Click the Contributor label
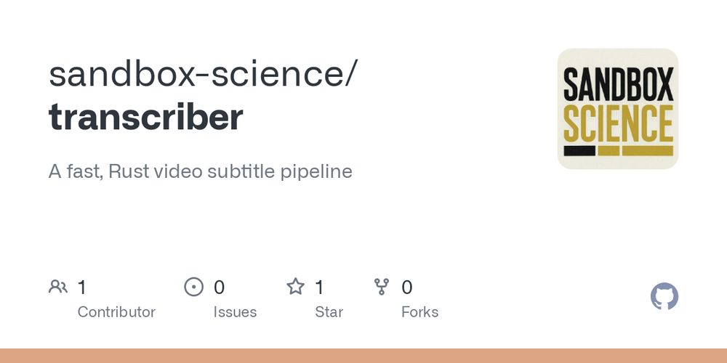Viewport: 727px width, 363px height. (x=116, y=312)
